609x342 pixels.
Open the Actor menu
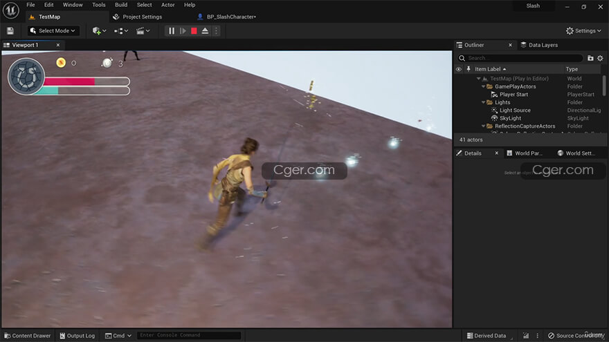pyautogui.click(x=167, y=5)
